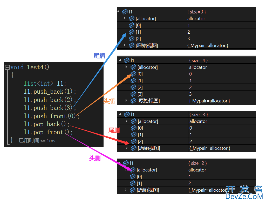Click l1 cube icon in size=2 panel
The image size is (266, 202).
coord(126,163)
